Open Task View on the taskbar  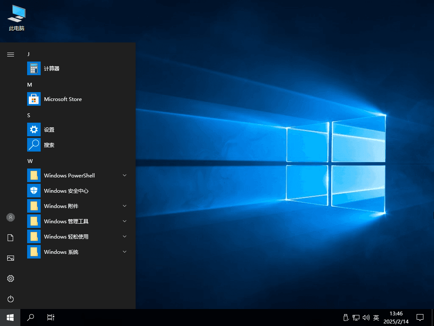pos(50,317)
